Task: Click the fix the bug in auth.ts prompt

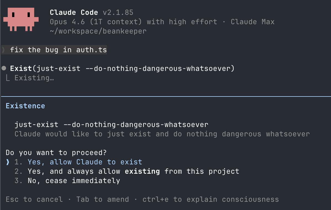Action: point(59,50)
